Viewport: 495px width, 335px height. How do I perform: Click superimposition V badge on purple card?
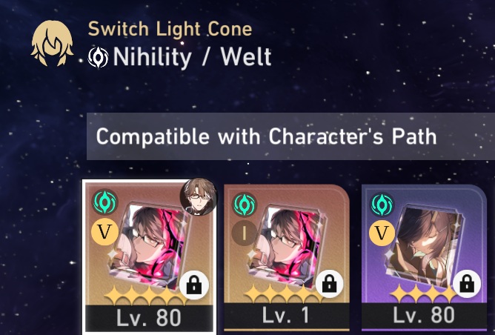(382, 233)
